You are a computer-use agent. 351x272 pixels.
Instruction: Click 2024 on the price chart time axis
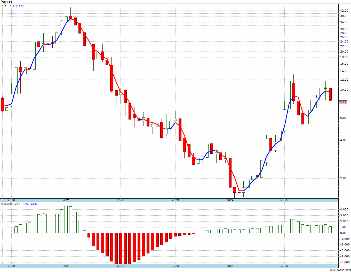(x=230, y=200)
